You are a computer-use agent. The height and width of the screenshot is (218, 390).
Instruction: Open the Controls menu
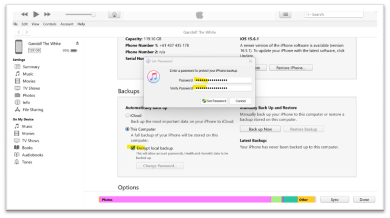pos(50,24)
